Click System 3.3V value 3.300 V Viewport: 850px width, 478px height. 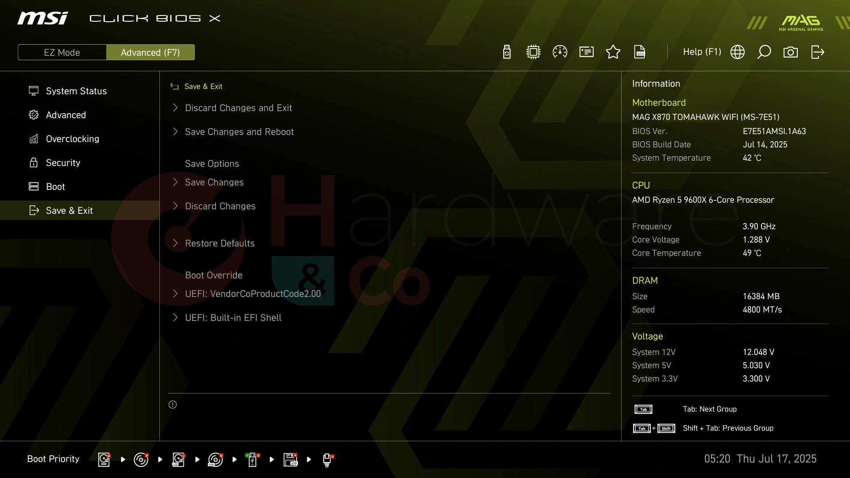[756, 379]
